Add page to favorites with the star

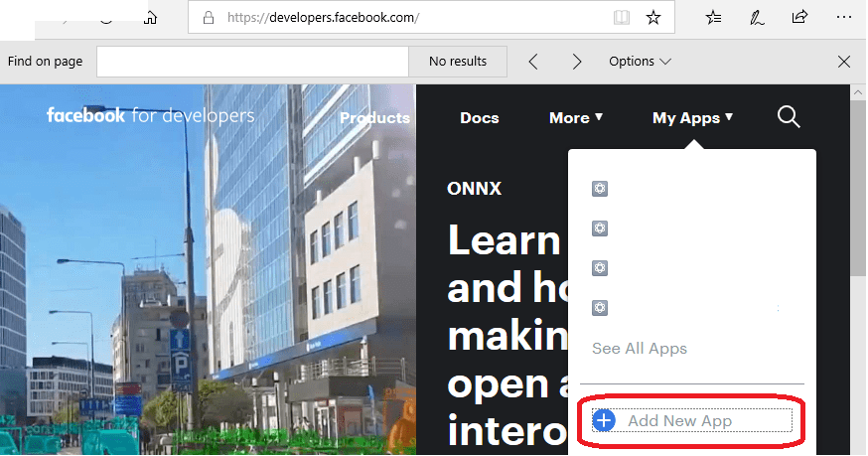coord(652,18)
